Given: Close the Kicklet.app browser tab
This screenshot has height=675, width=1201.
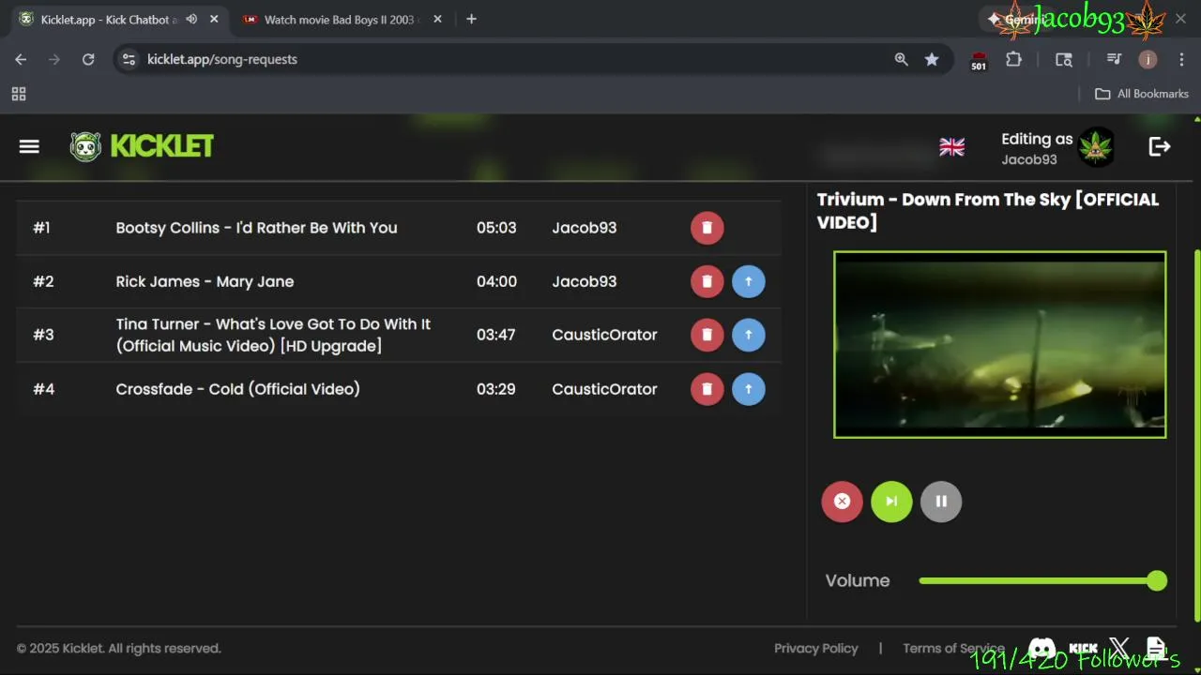Looking at the screenshot, I should click(214, 20).
